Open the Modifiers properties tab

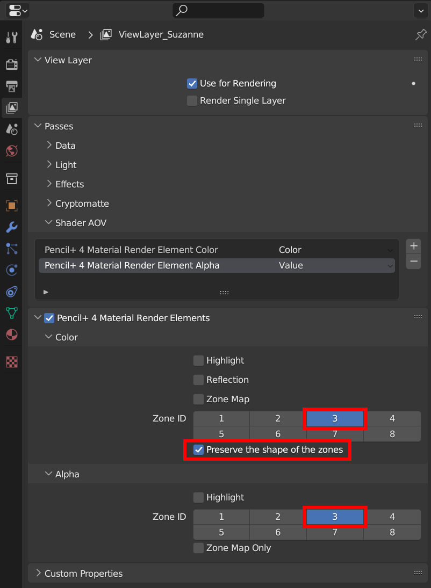click(x=12, y=227)
